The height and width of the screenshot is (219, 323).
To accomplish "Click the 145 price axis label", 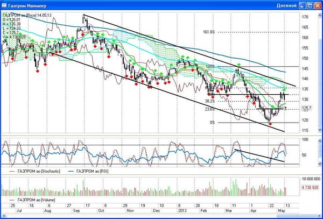I will [x=305, y=68].
